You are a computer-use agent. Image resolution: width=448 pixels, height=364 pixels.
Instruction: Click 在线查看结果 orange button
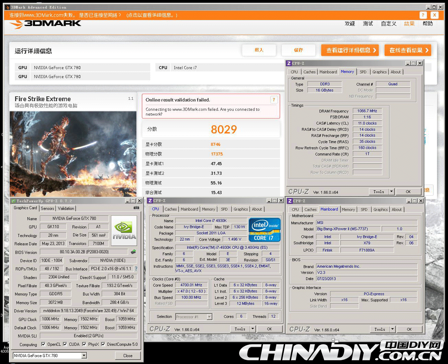point(408,50)
